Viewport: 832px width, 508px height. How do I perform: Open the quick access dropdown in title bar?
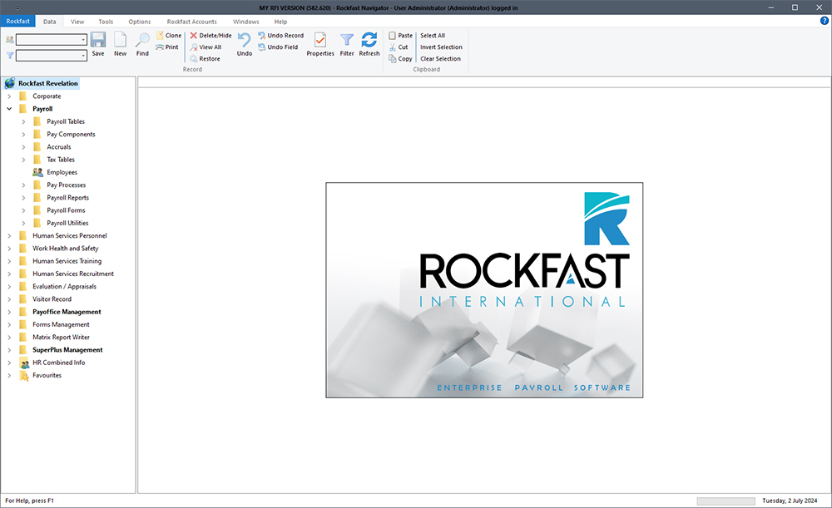(17, 8)
